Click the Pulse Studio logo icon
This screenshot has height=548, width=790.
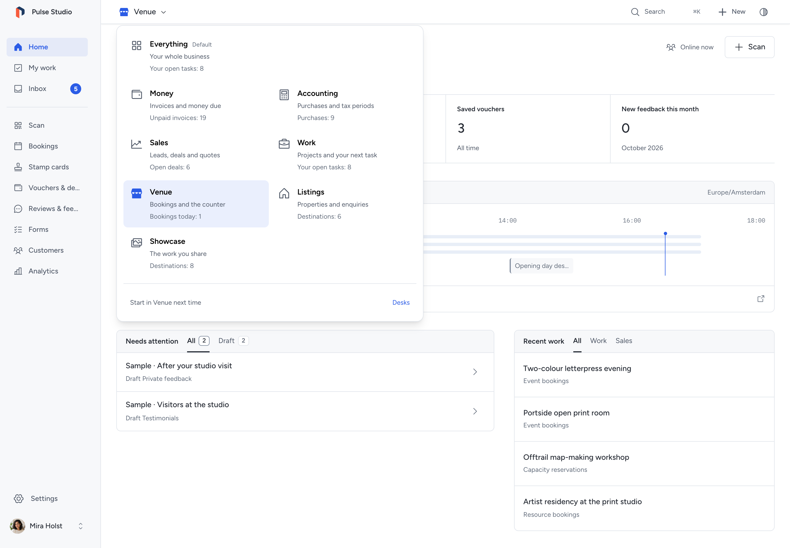coord(20,12)
